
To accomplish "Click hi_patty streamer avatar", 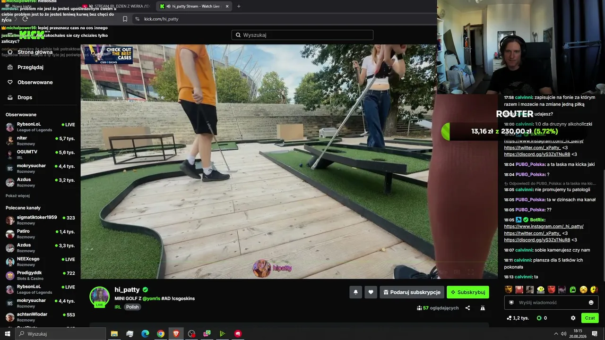I will click(x=100, y=297).
